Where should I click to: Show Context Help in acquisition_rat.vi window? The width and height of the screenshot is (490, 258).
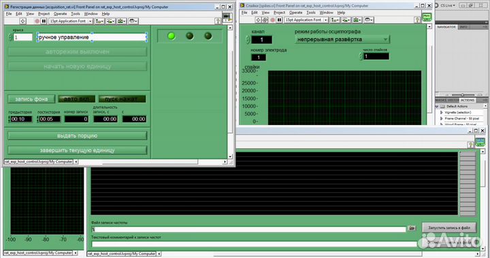point(218,21)
